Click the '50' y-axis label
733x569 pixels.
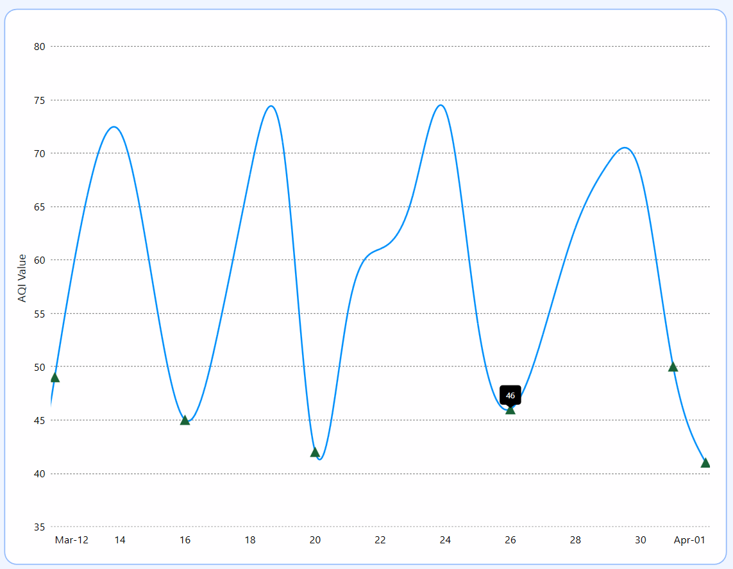pyautogui.click(x=40, y=367)
